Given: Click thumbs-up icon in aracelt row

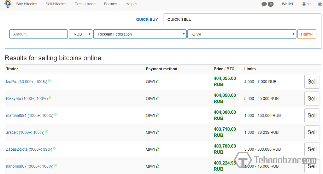Looking at the screenshot, I should pyautogui.click(x=158, y=132).
